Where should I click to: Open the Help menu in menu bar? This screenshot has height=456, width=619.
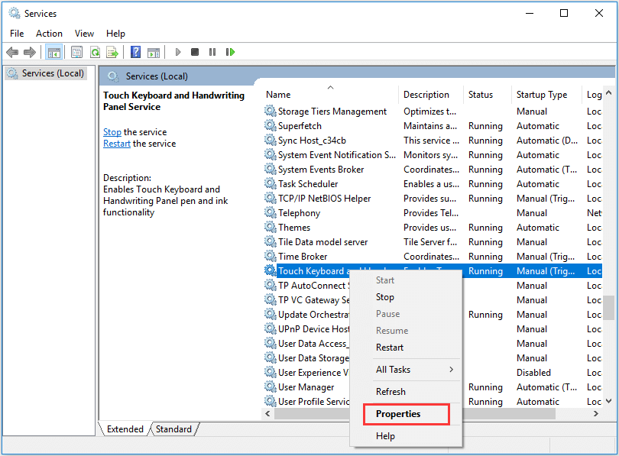coord(115,34)
